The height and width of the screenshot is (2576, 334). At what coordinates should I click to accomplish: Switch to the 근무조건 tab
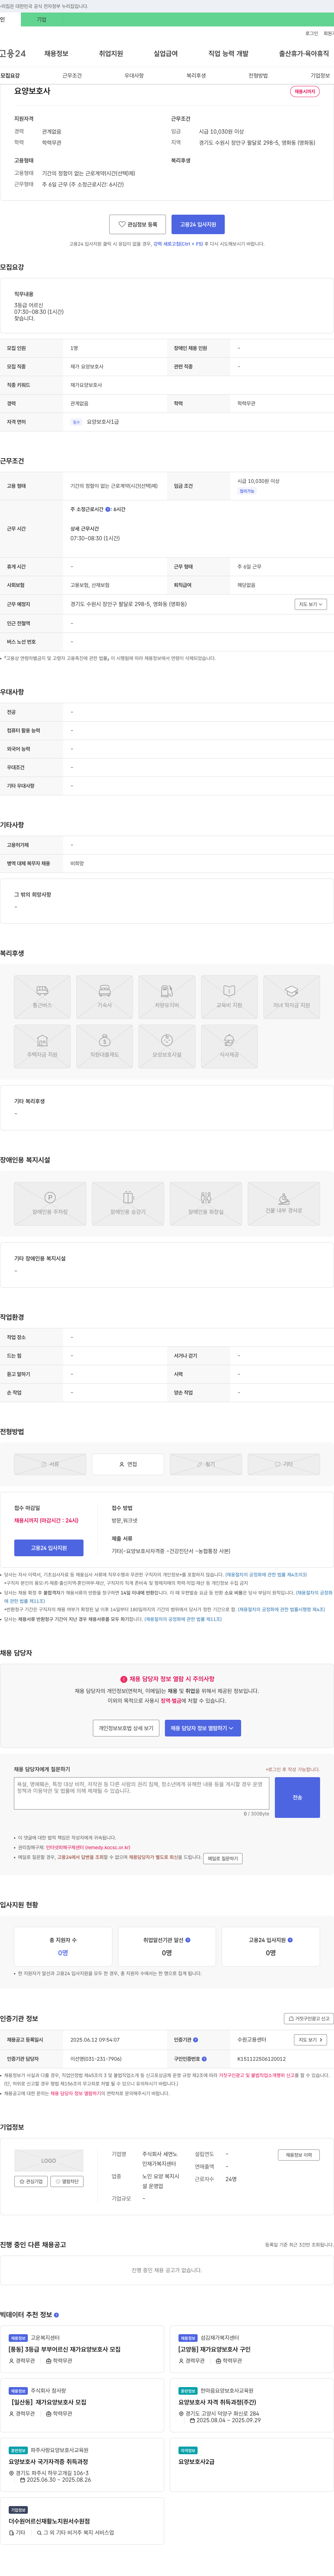(x=72, y=75)
